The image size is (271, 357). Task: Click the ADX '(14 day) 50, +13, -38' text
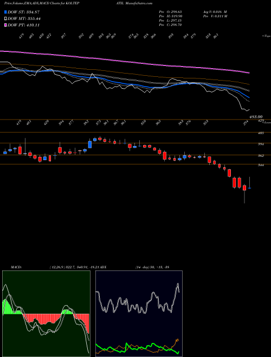pos(152,267)
